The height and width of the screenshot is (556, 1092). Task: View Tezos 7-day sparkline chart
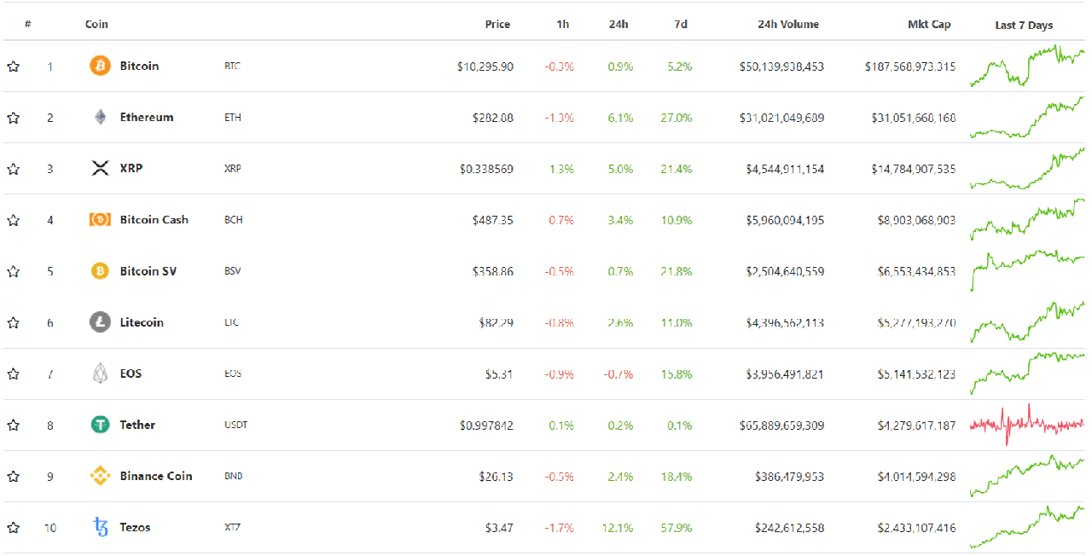click(1027, 527)
